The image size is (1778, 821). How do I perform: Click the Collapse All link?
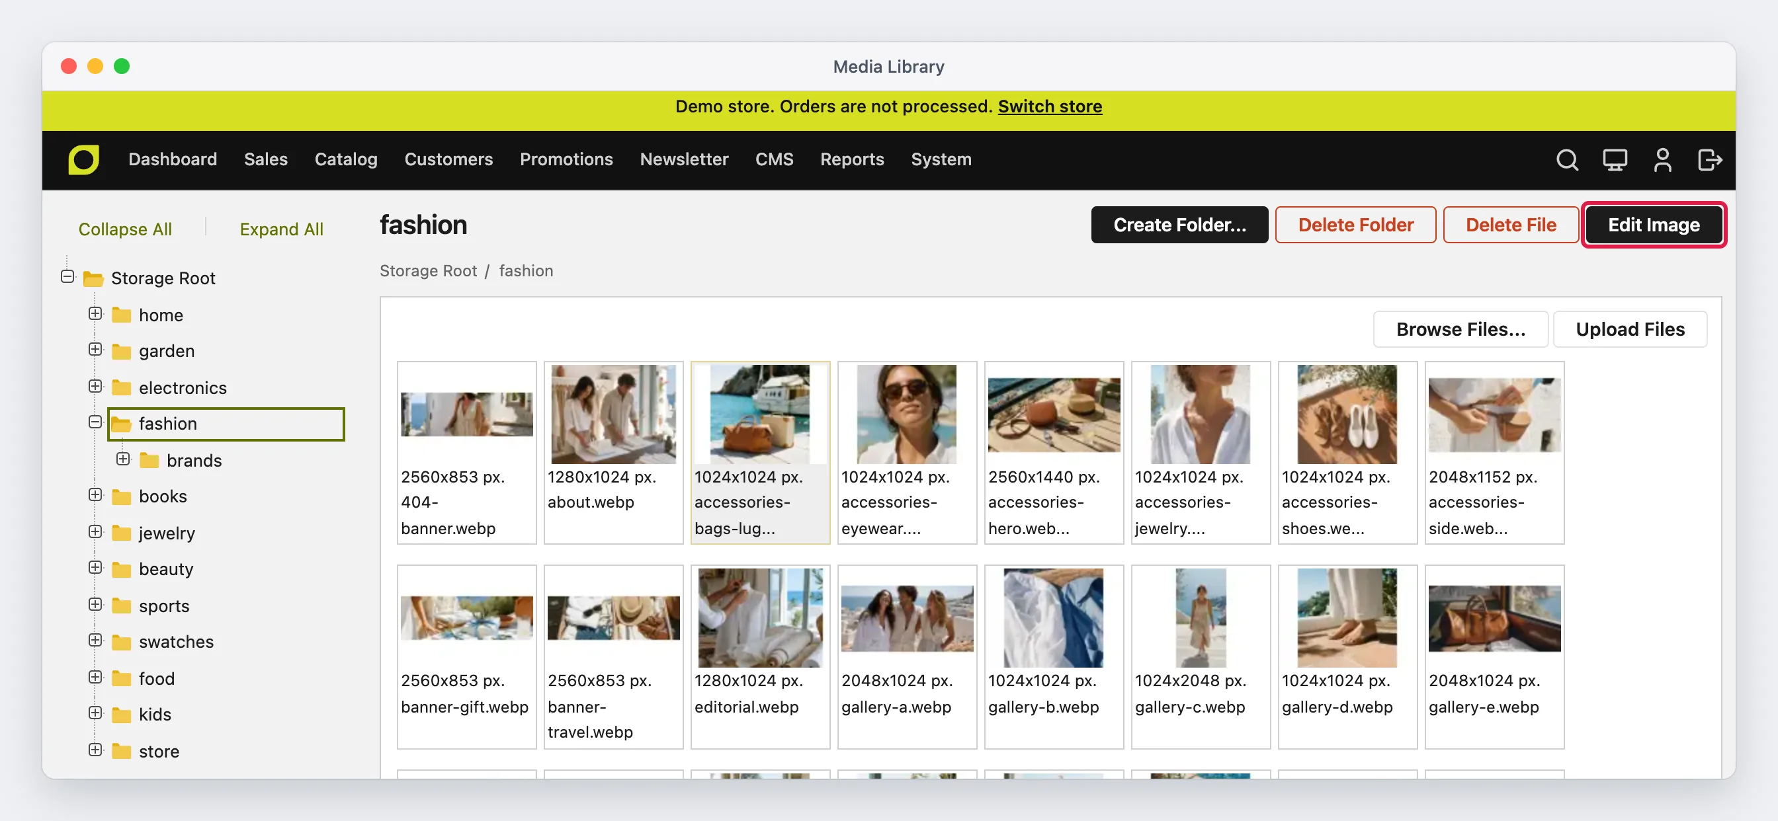point(125,229)
